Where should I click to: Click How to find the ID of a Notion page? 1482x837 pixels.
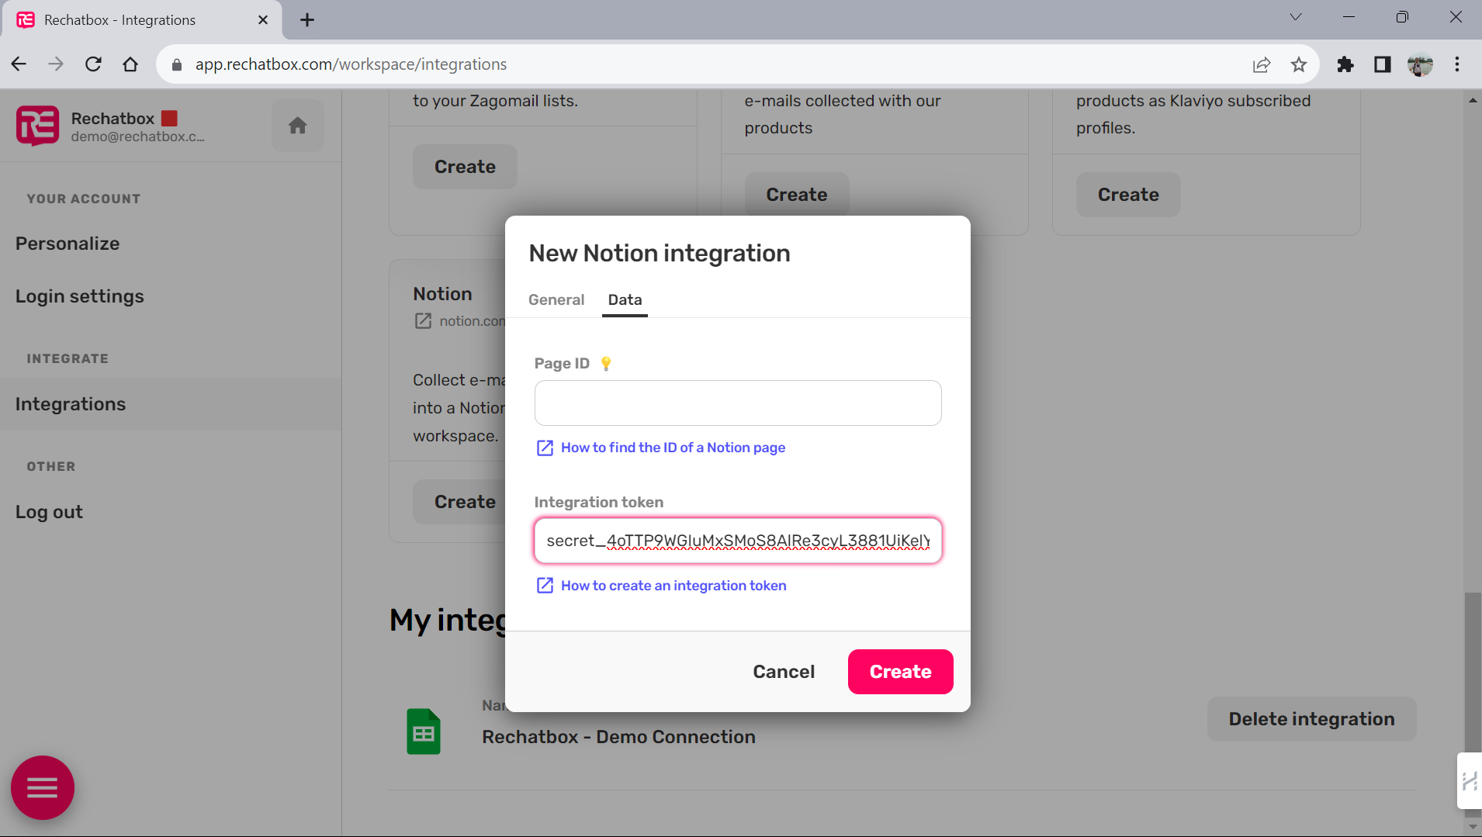[673, 448]
